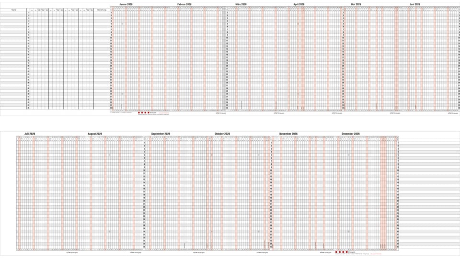The image size is (460, 258).
Task: Click the red legend squares below Januar
Action: (142, 113)
